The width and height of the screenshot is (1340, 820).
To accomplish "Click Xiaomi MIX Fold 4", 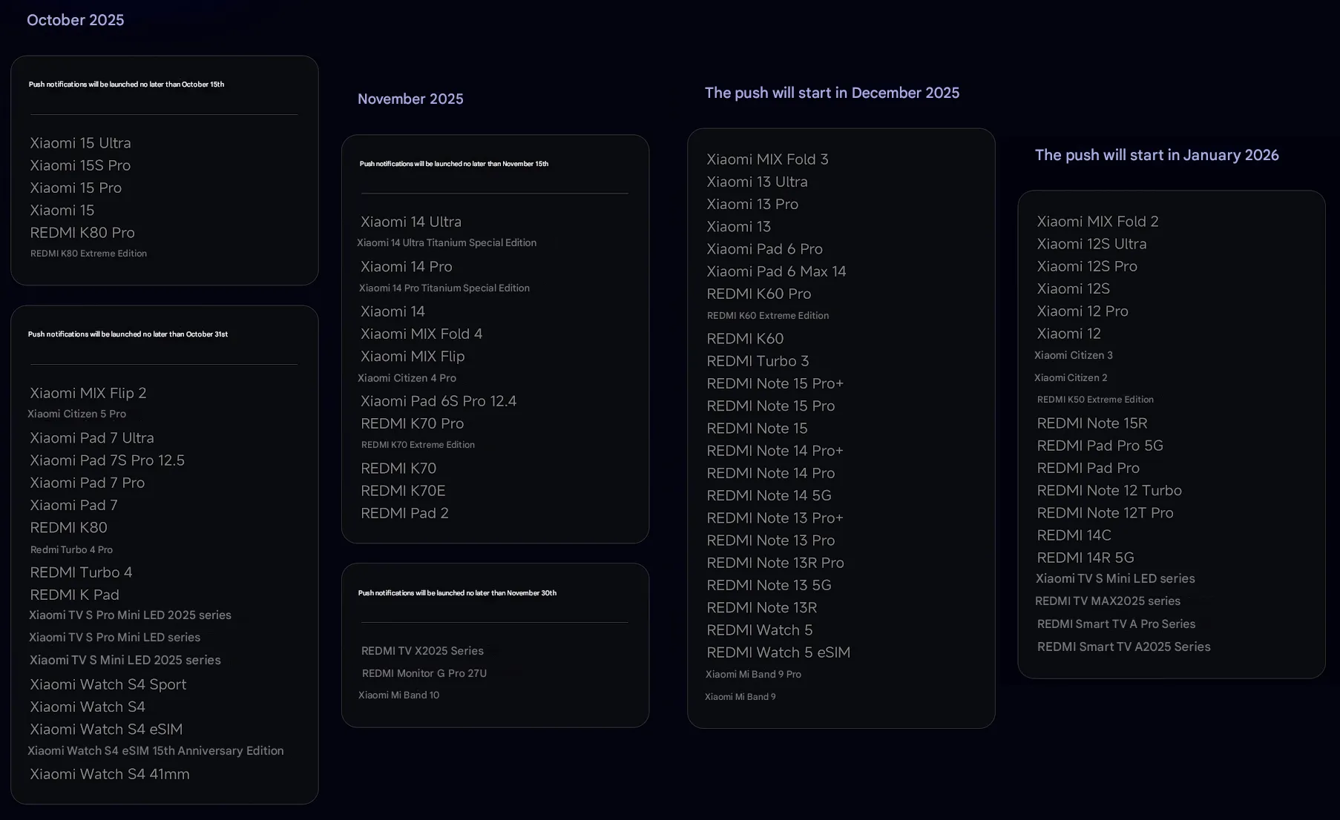I will click(x=421, y=334).
